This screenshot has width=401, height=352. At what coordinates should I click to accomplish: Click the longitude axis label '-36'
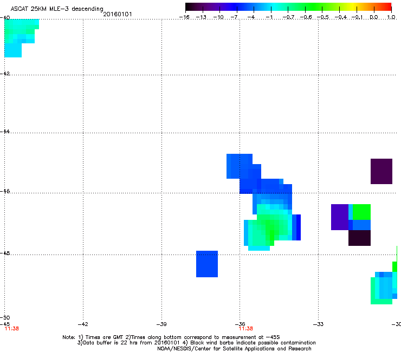coord(240,324)
